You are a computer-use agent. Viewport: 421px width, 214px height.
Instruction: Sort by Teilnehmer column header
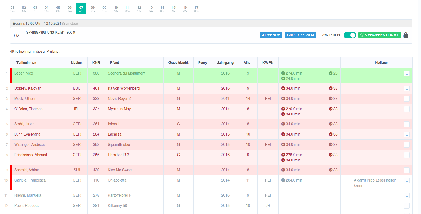click(x=26, y=63)
